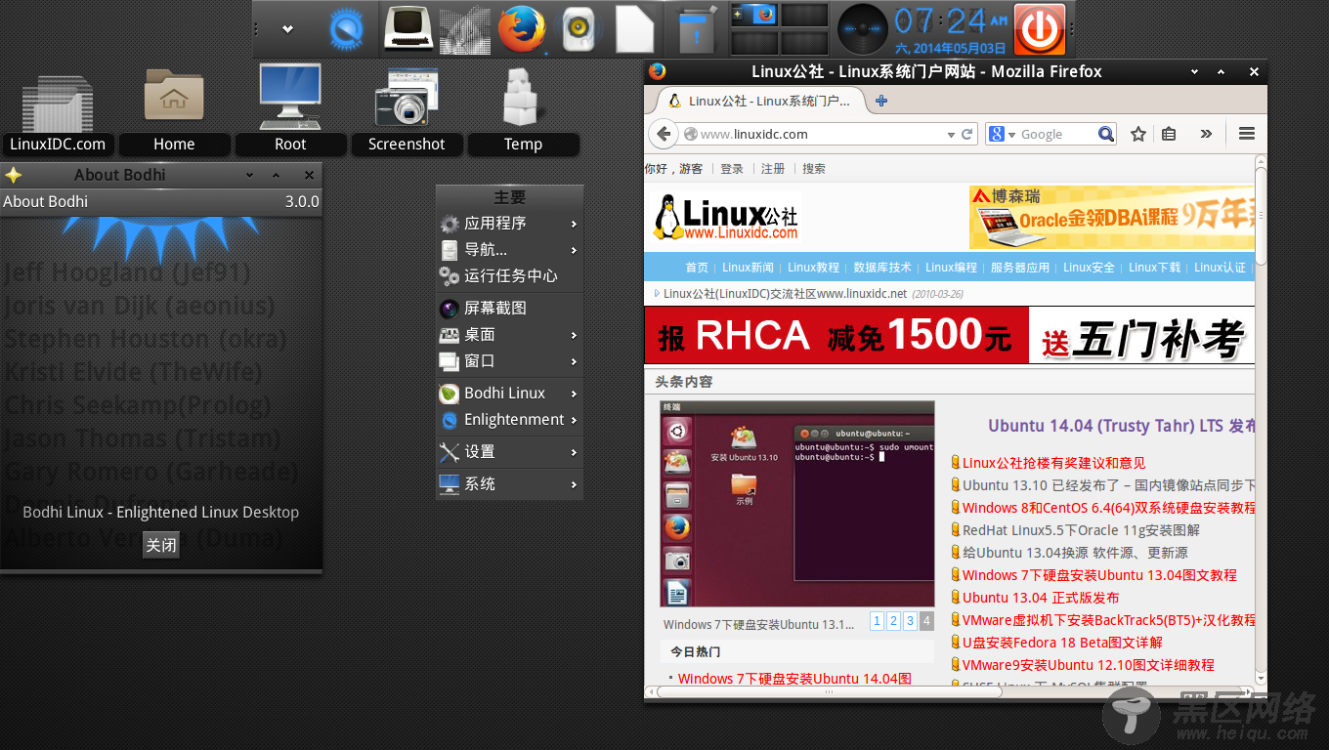Viewport: 1329px width, 750px height.
Task: Open the 服务器应用 nav item
Action: point(1020,268)
